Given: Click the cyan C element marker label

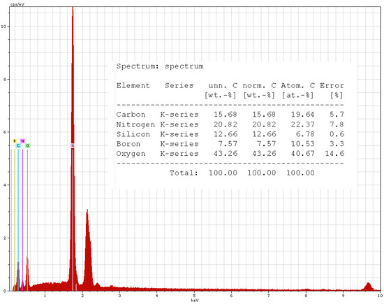Looking at the screenshot, I should (x=18, y=146).
